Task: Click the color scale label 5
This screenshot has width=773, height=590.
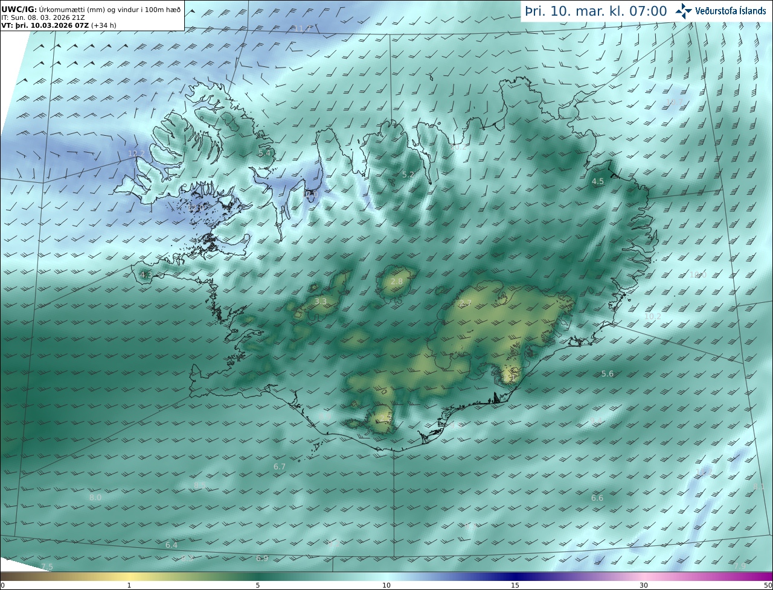Action: 258,585
